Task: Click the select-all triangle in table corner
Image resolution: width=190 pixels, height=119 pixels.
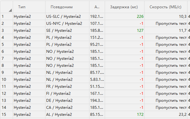Action: pyautogui.click(x=10, y=10)
